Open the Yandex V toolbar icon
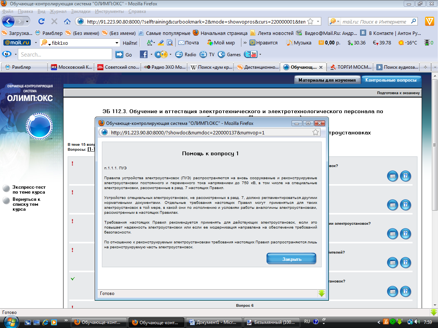This screenshot has height=328, width=438. click(429, 22)
